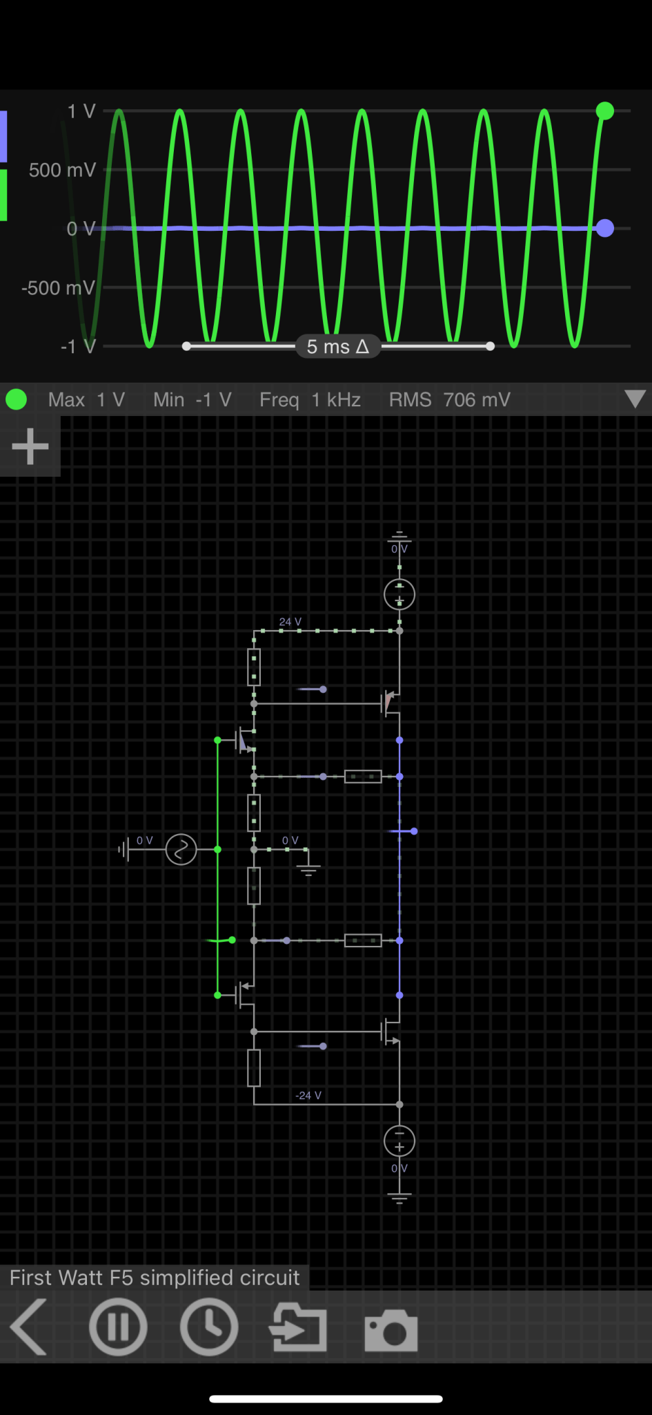Tap the green trace end marker
This screenshot has height=1415, width=652.
point(605,111)
